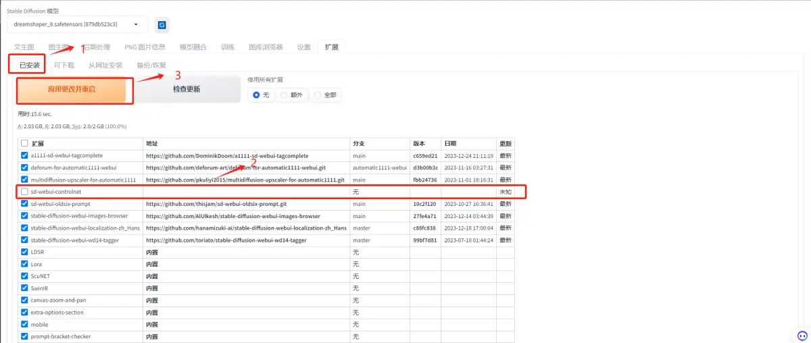Screen dimensions: 811x343
Task: Enable the sd-webui-controlnet extension checkbox
Action: (x=25, y=192)
